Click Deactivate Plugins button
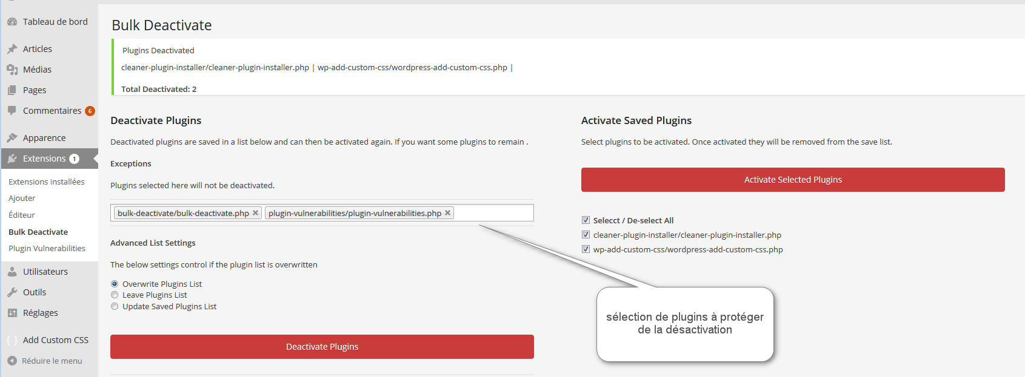The image size is (1025, 377). tap(322, 347)
